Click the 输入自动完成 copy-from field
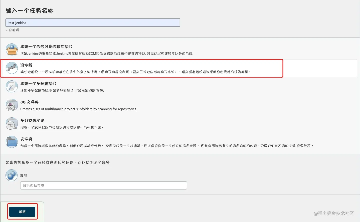 pyautogui.click(x=104, y=186)
